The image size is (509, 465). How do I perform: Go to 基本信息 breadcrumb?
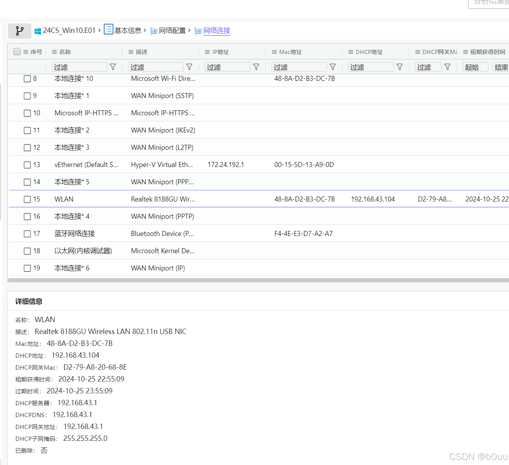click(128, 30)
